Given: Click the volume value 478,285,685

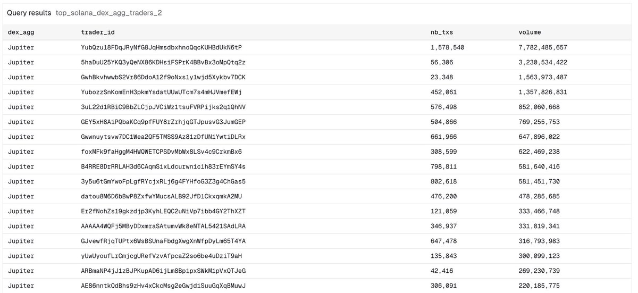Looking at the screenshot, I should coord(539,196).
